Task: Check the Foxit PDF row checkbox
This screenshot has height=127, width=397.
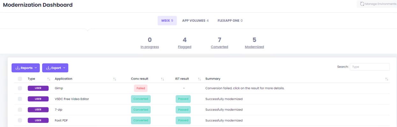Action: pos(20,120)
